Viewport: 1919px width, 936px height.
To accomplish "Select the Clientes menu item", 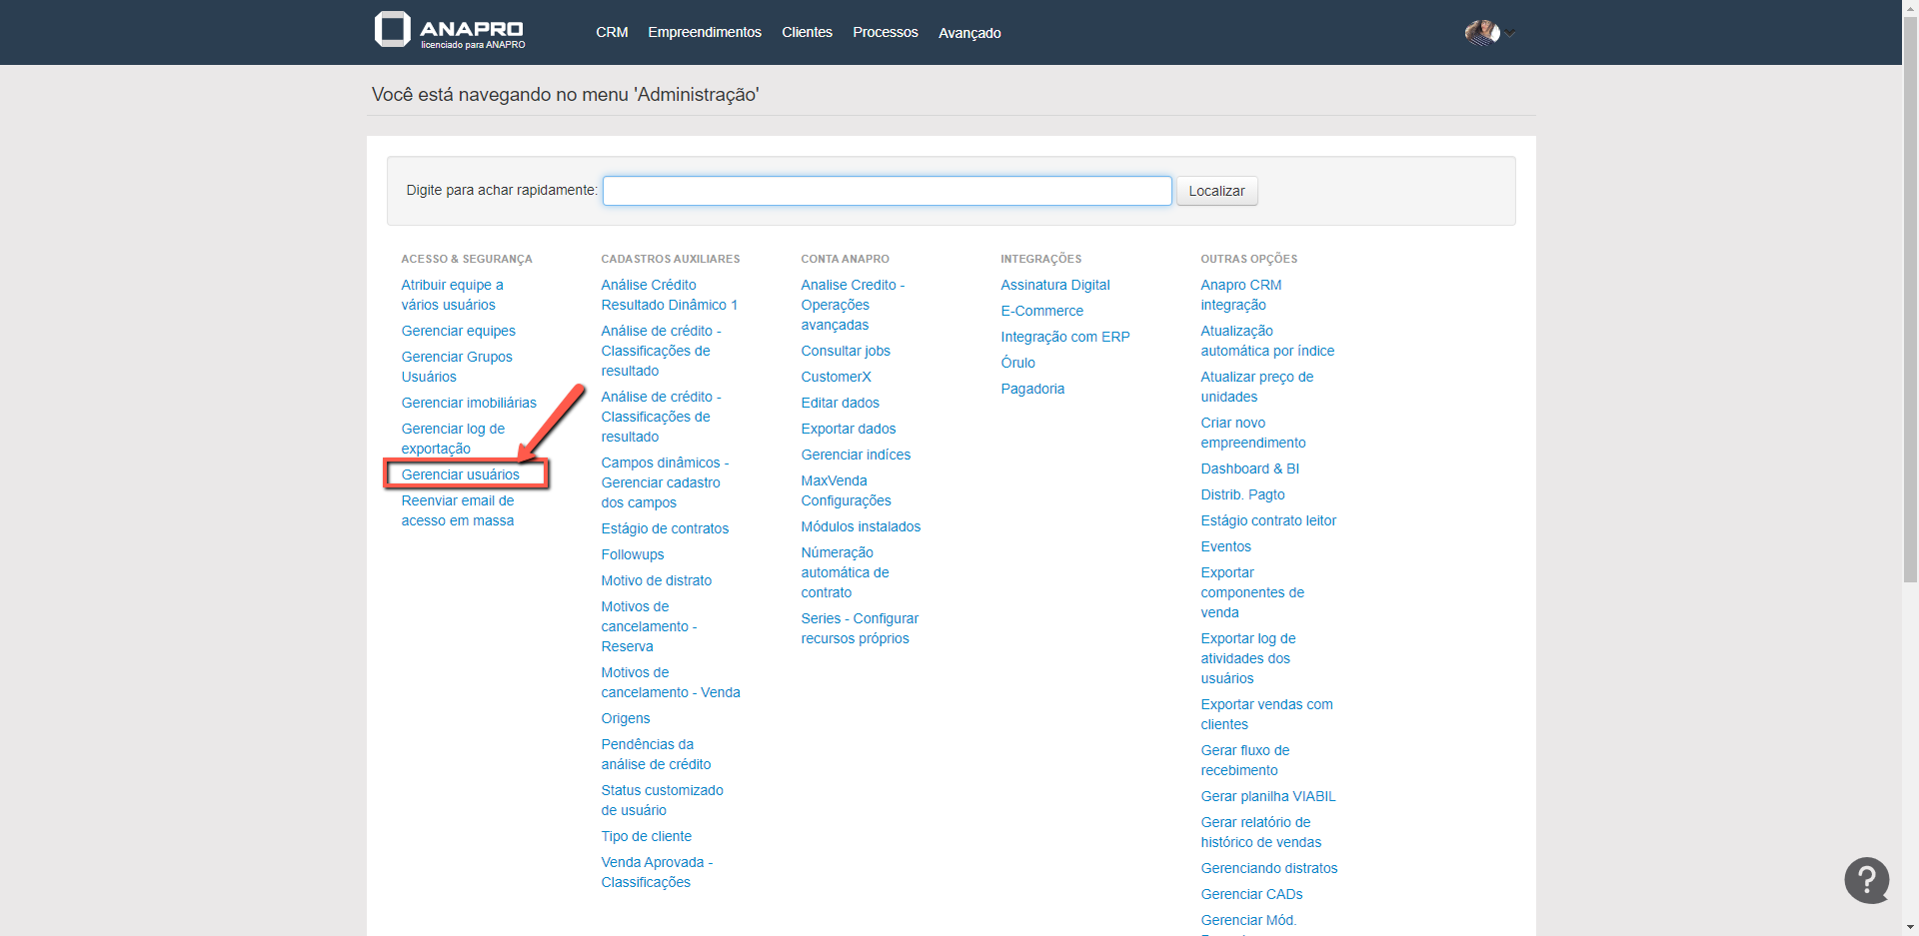I will click(807, 32).
